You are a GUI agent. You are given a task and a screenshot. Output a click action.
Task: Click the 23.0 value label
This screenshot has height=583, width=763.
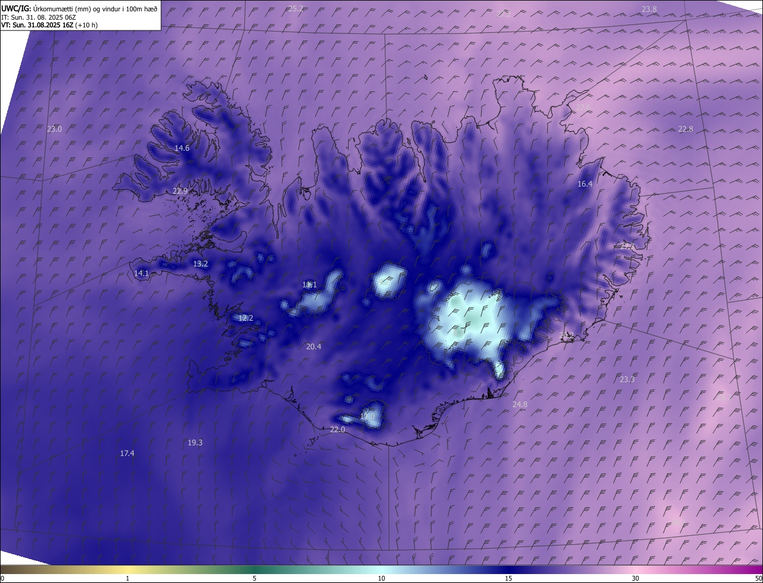(x=54, y=129)
